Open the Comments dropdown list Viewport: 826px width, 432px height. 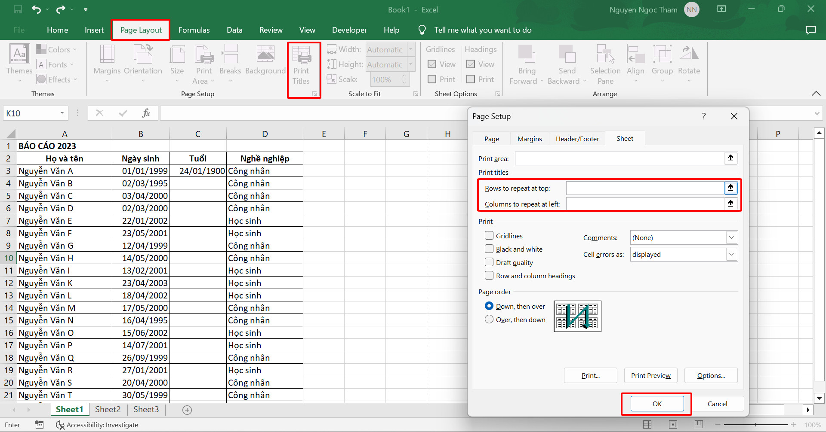[x=731, y=237]
